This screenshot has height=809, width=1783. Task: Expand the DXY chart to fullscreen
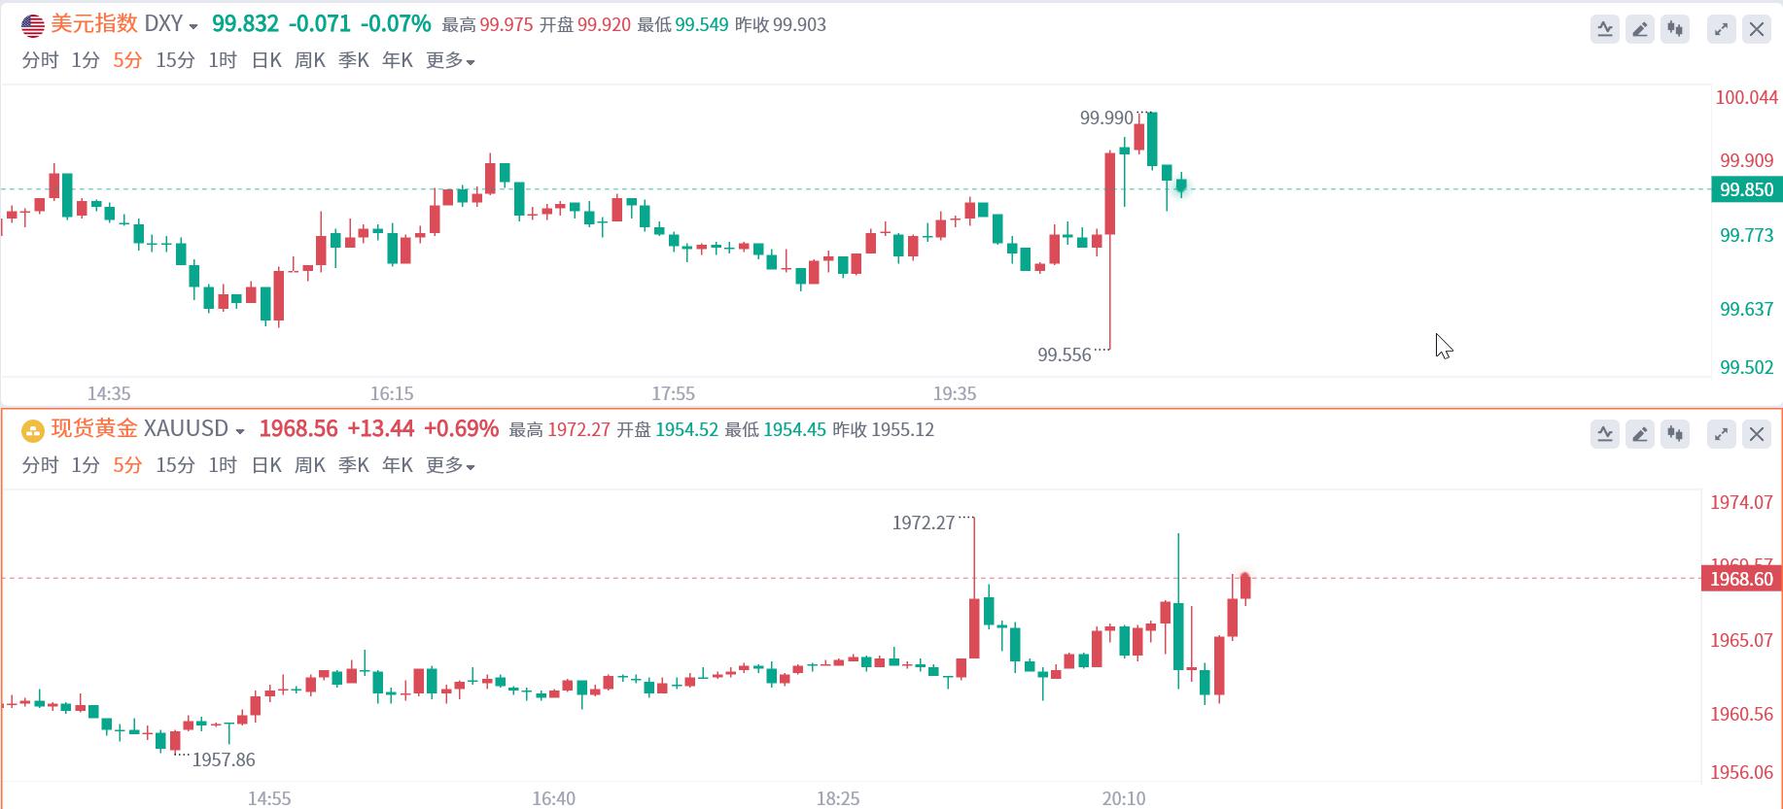[1722, 29]
